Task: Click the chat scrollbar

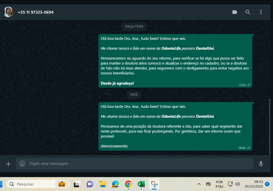Action: 270,127
